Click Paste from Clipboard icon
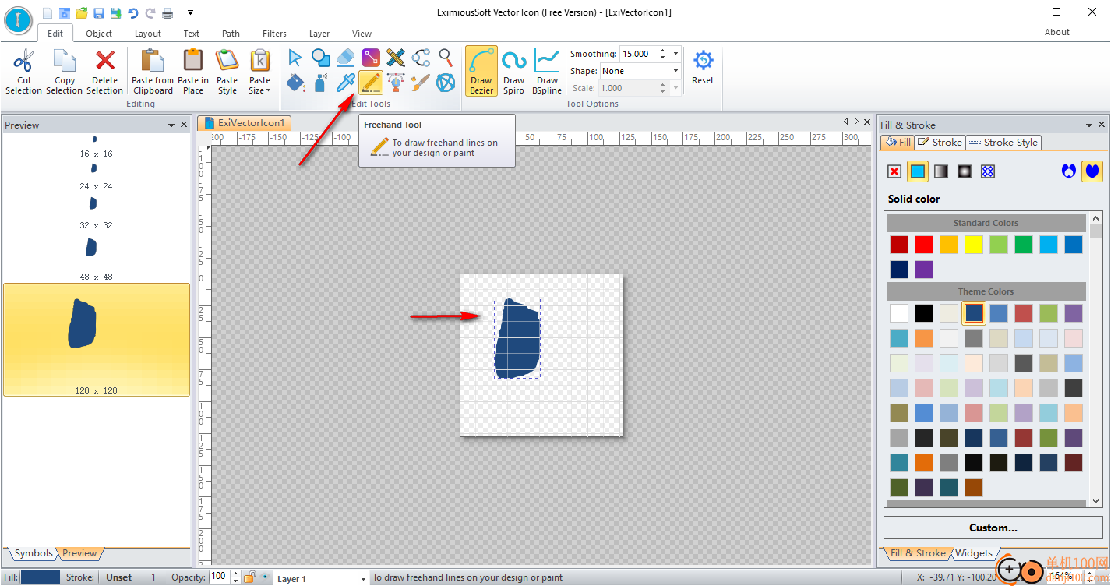Image resolution: width=1111 pixels, height=586 pixels. click(x=153, y=60)
